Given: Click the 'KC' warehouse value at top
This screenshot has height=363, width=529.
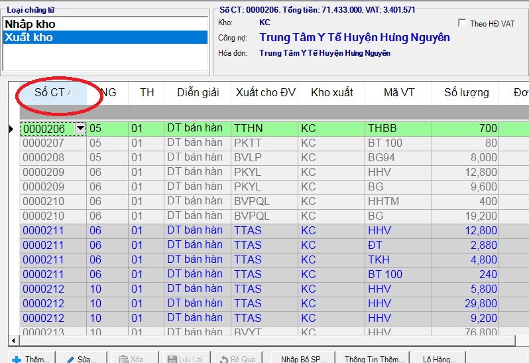Looking at the screenshot, I should (x=265, y=23).
